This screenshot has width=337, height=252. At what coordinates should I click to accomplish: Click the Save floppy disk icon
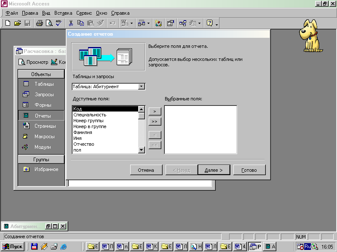[27, 23]
